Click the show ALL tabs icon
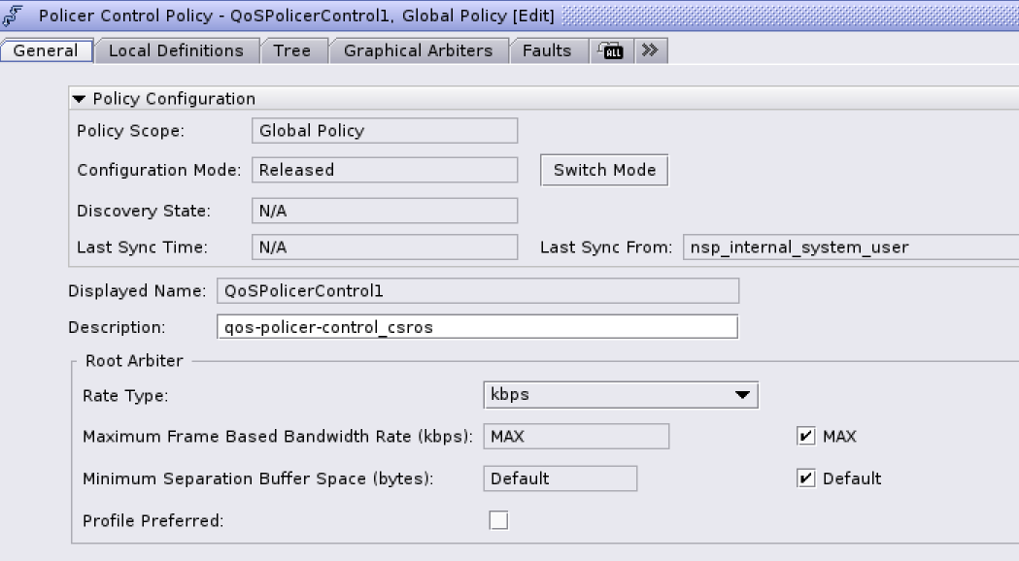The image size is (1019, 561). click(x=612, y=50)
